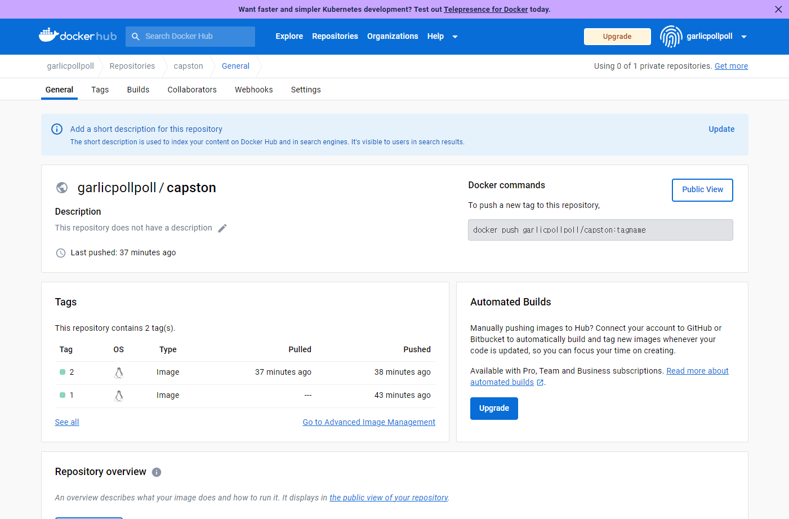Viewport: 789px width, 519px height.
Task: Click General in the breadcrumb
Action: pos(235,66)
